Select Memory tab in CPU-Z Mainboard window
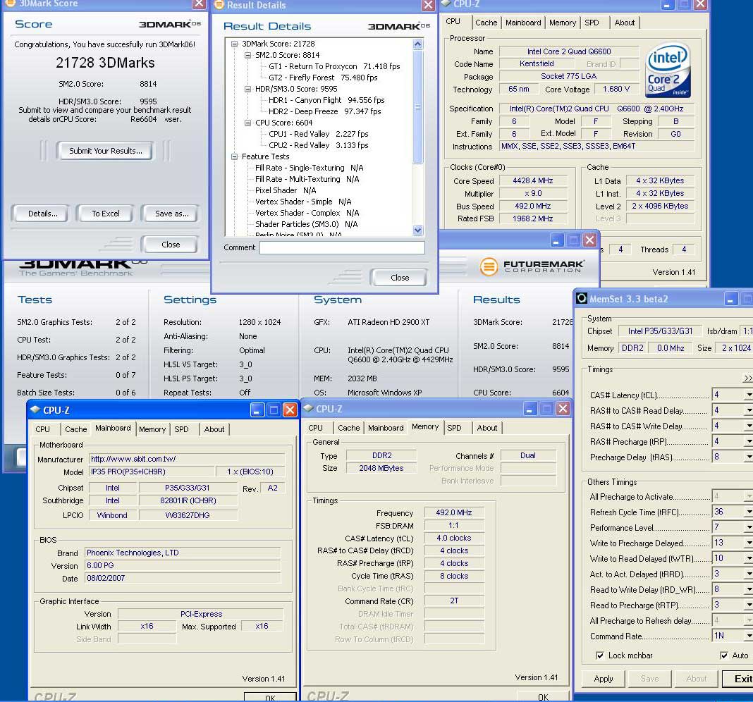 click(x=152, y=429)
